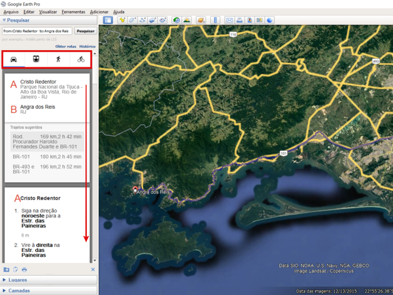The height and width of the screenshot is (295, 393).
Task: Click the Obter rotas link
Action: click(65, 46)
